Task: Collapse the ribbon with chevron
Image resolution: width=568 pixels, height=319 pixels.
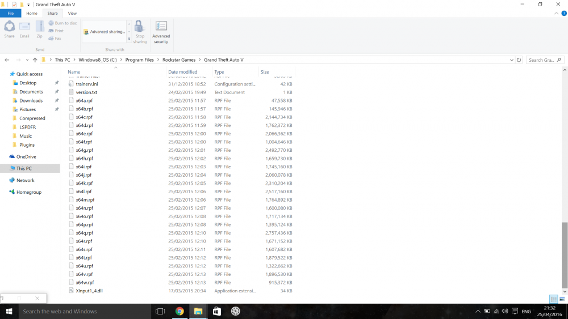Action: pyautogui.click(x=556, y=14)
